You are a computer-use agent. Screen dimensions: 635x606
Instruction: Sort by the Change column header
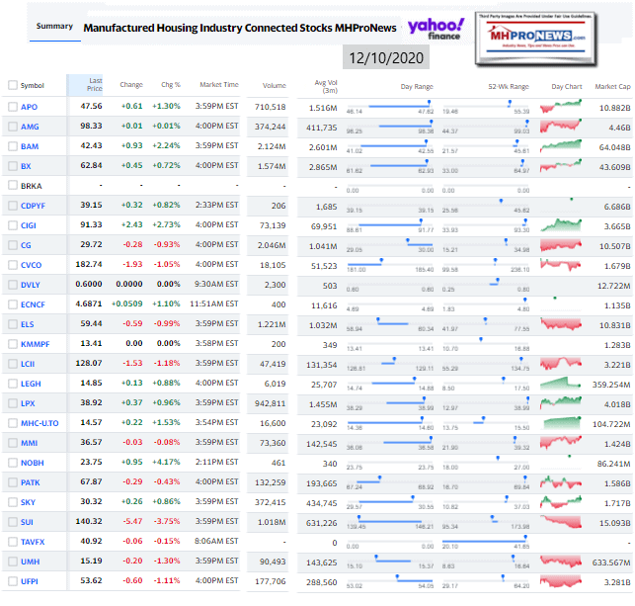pos(131,85)
